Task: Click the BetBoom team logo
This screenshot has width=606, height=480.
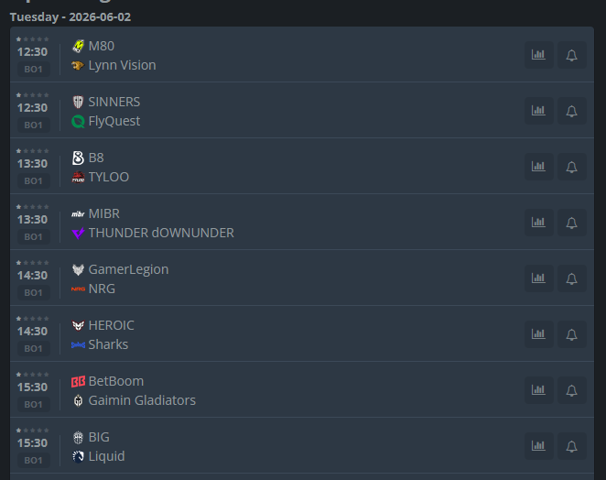Action: click(78, 381)
